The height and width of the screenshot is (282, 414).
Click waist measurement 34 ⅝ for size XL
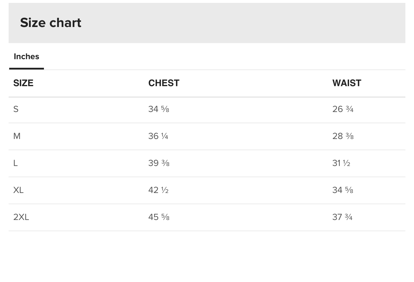click(343, 190)
